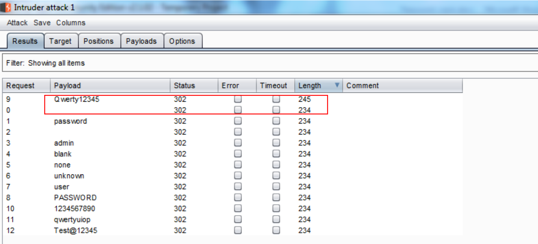Sort by the Error column header
538x244 pixels.
[237, 86]
